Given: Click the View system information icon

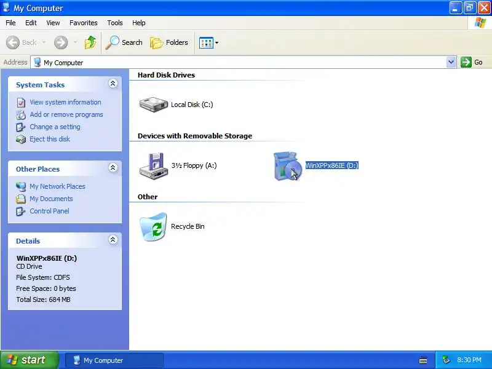Looking at the screenshot, I should pyautogui.click(x=21, y=102).
